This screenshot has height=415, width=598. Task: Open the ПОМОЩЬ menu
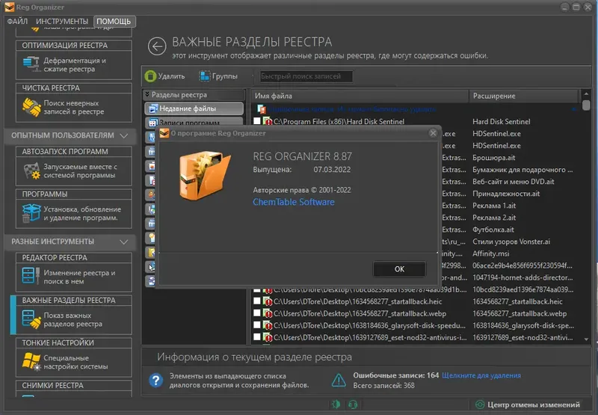point(114,22)
